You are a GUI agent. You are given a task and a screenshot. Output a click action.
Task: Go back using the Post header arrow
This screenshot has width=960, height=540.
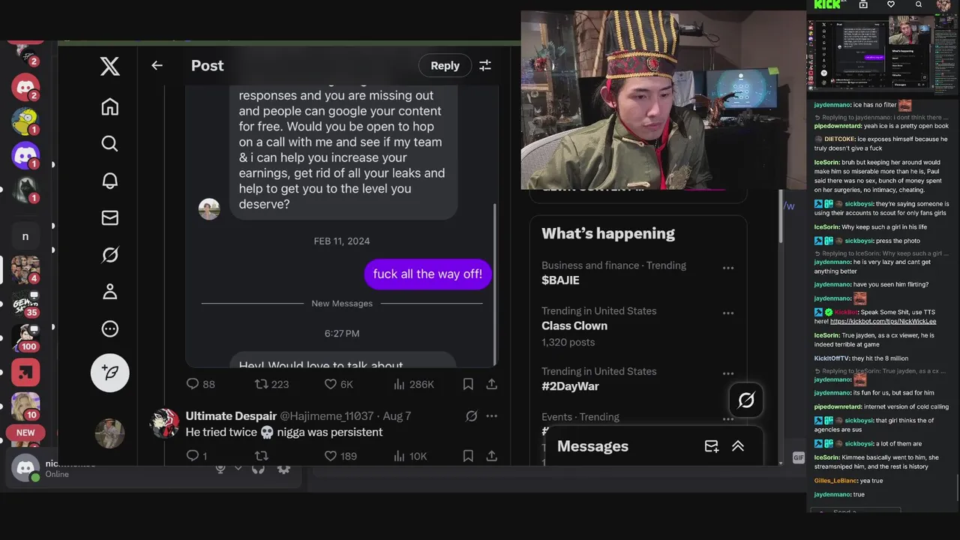157,65
